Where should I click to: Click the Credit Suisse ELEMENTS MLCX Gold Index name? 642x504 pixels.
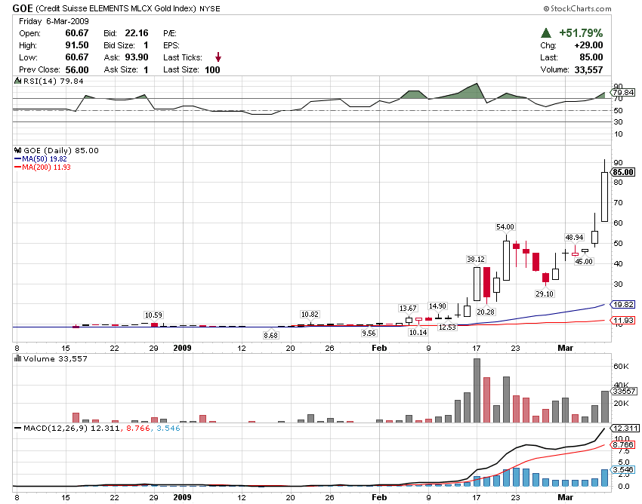pos(116,8)
